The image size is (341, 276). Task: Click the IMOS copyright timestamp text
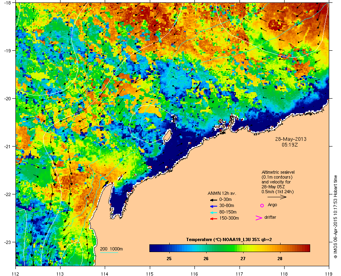click(x=336, y=217)
